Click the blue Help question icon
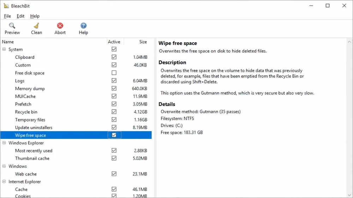Screen dimensions: 353x198 tap(83, 26)
